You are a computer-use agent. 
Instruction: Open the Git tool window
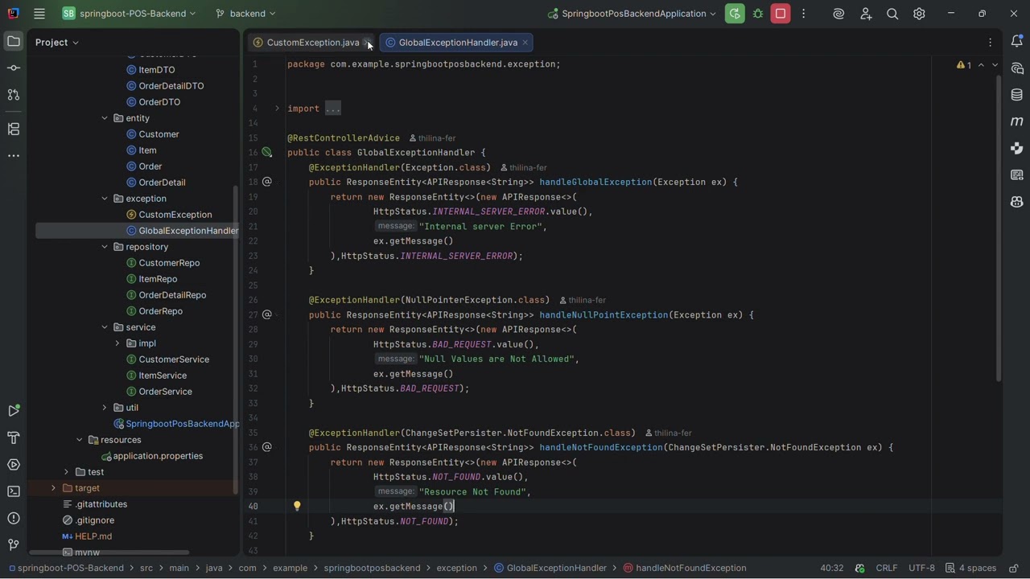pyautogui.click(x=14, y=545)
